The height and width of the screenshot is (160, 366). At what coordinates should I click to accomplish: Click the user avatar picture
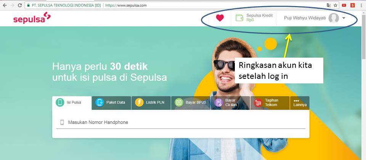(334, 18)
